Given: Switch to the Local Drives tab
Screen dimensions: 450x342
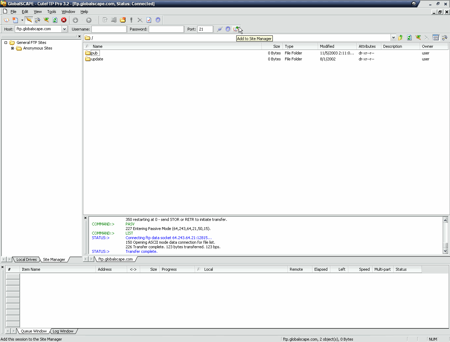Looking at the screenshot, I should pos(26,259).
